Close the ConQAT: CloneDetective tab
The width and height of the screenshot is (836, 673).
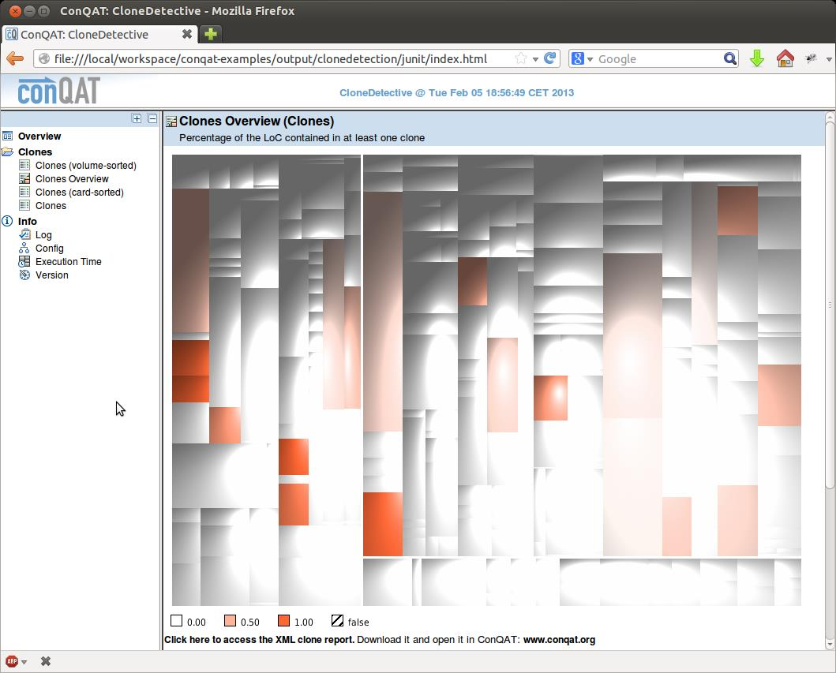tap(186, 34)
